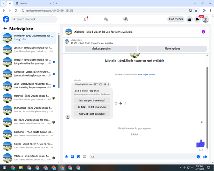
Task: Show hidden system tray icons chevron
Action: (180, 168)
